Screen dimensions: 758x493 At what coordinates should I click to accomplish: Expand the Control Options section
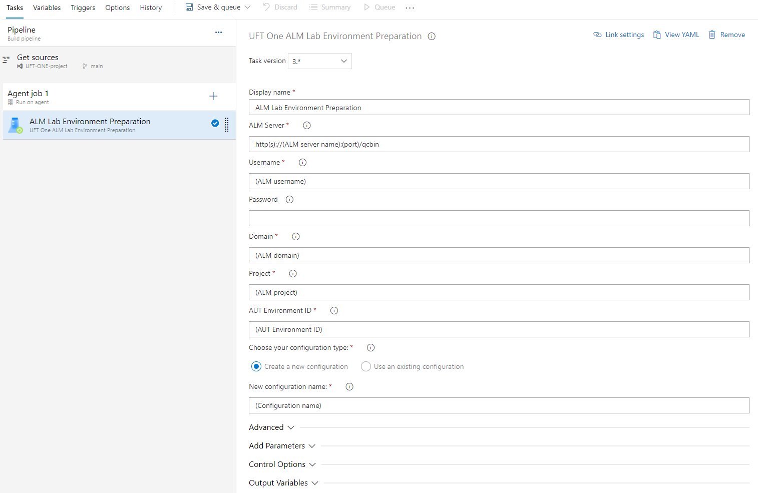[282, 464]
